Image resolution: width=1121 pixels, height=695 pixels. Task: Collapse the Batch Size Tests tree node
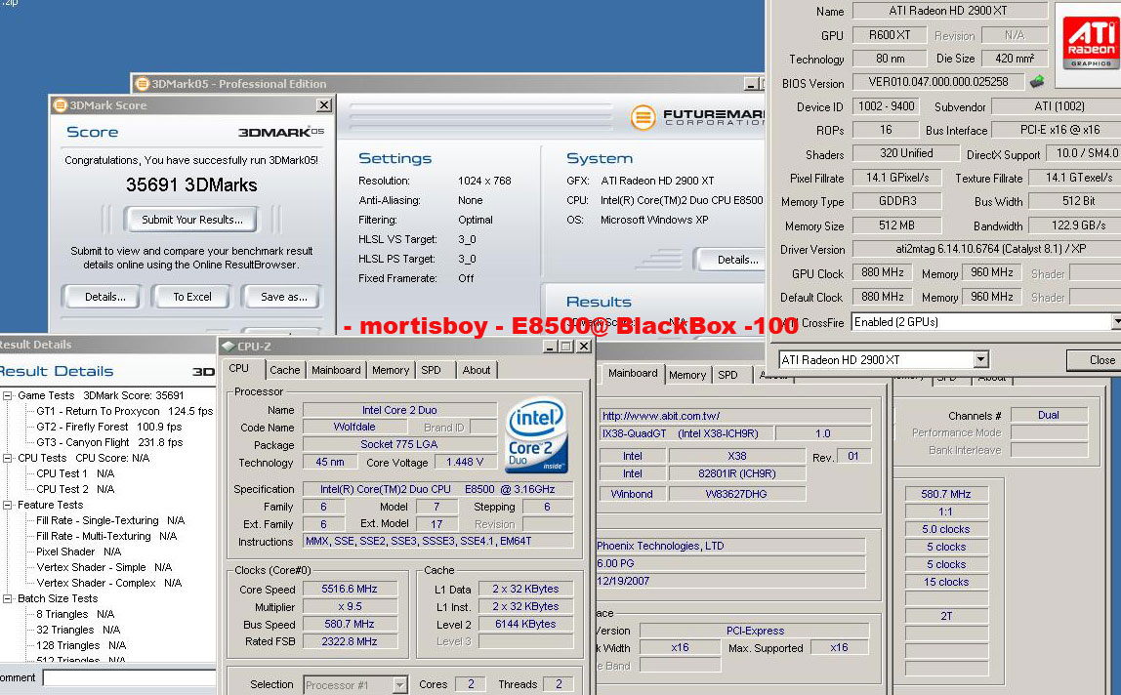point(7,598)
